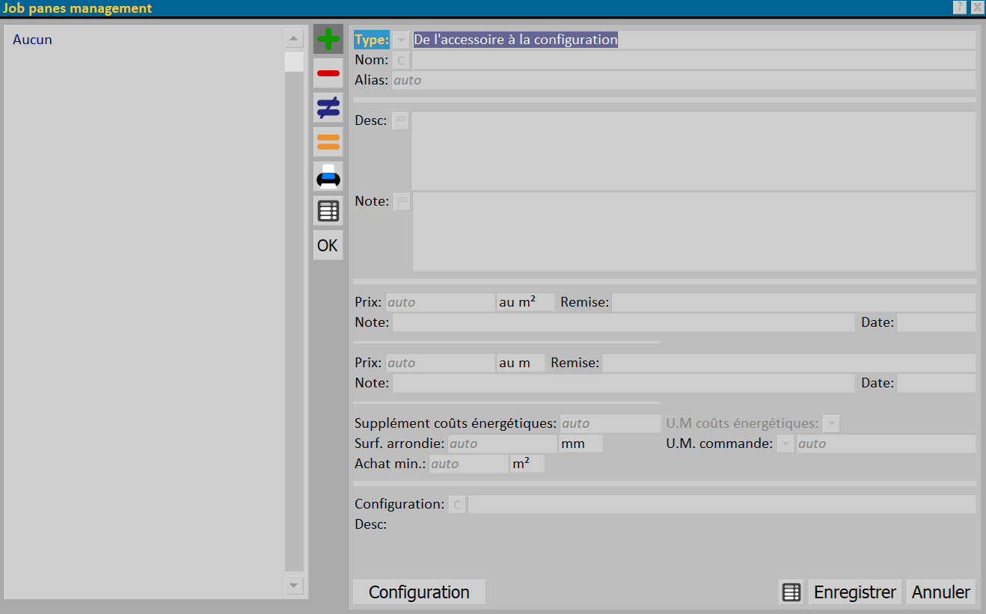The height and width of the screenshot is (614, 986).
Task: Click the Annuler button
Action: point(941,592)
